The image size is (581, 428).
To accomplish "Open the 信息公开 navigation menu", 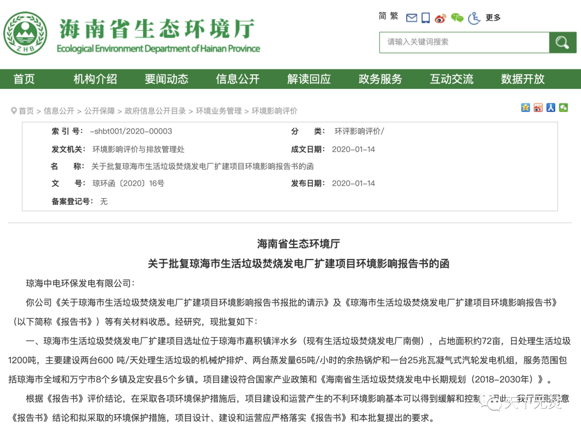I will point(237,79).
